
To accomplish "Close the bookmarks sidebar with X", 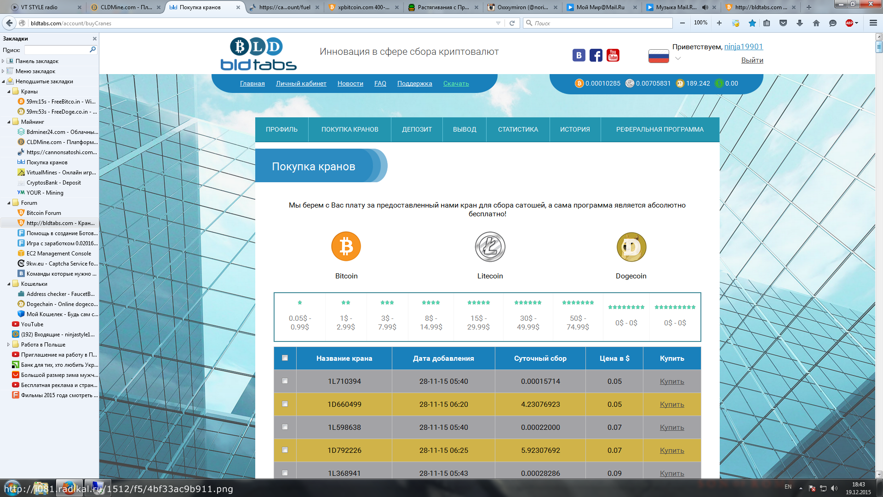I will point(95,39).
